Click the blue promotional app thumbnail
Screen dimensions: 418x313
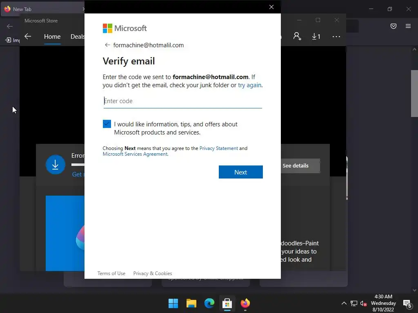pyautogui.click(x=65, y=233)
